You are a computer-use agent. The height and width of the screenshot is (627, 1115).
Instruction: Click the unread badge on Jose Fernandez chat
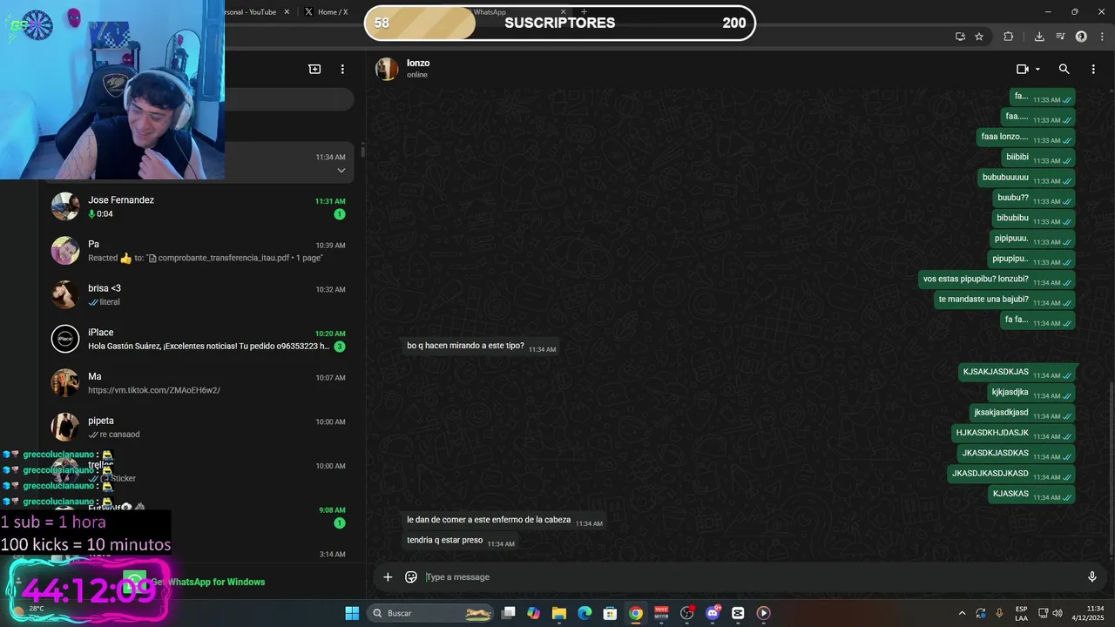click(x=340, y=214)
